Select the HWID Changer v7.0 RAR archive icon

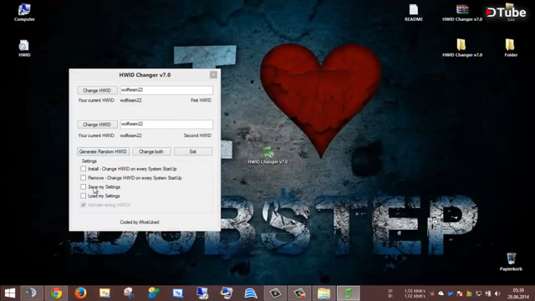(x=462, y=13)
